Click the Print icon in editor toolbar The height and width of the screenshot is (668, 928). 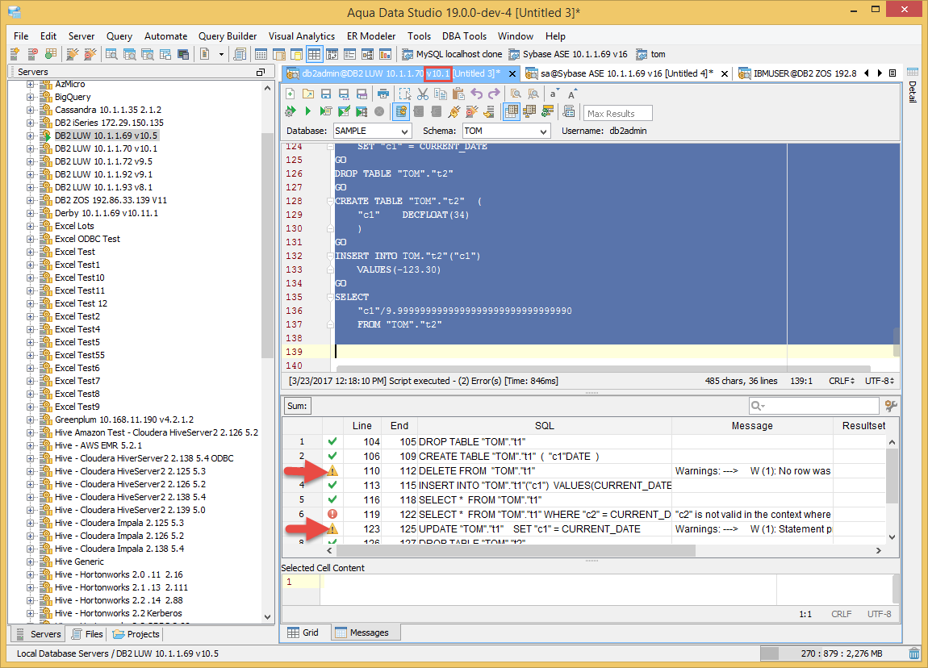point(383,94)
